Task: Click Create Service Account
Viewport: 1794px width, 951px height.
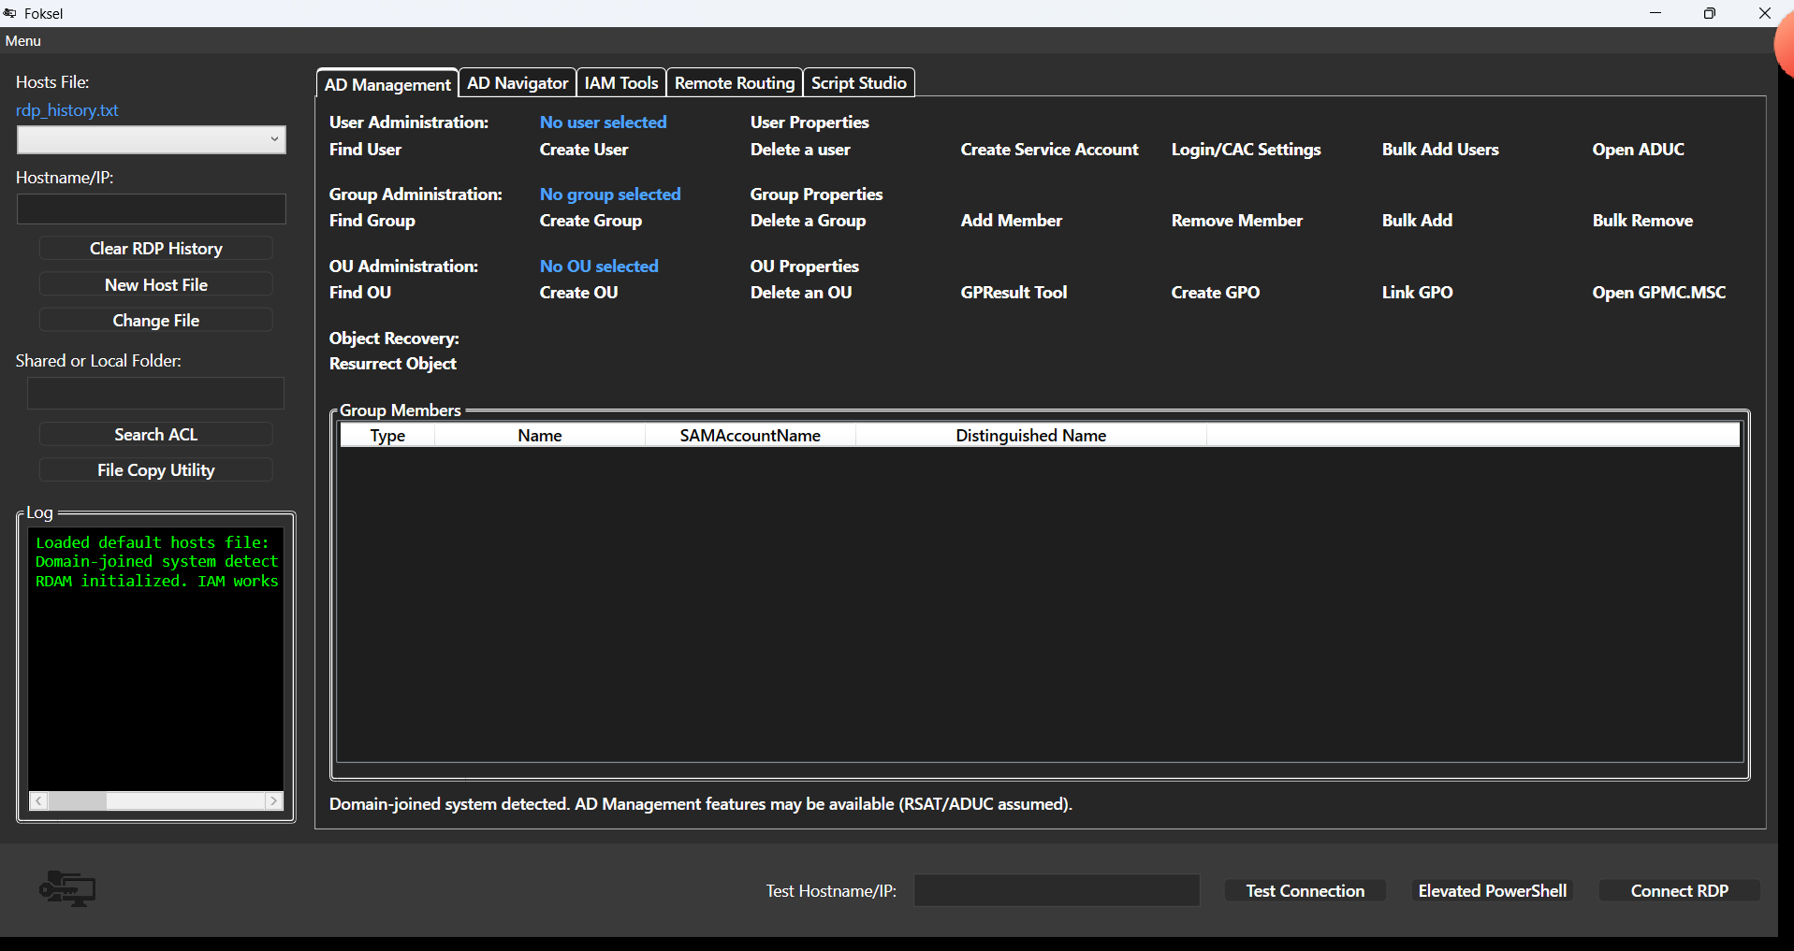Action: click(1050, 150)
